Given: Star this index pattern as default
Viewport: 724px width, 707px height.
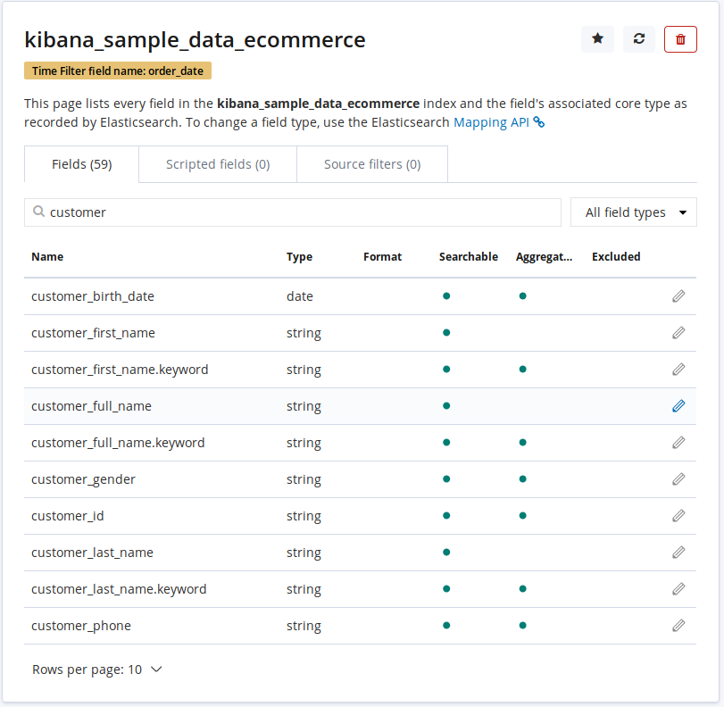Looking at the screenshot, I should pyautogui.click(x=597, y=39).
